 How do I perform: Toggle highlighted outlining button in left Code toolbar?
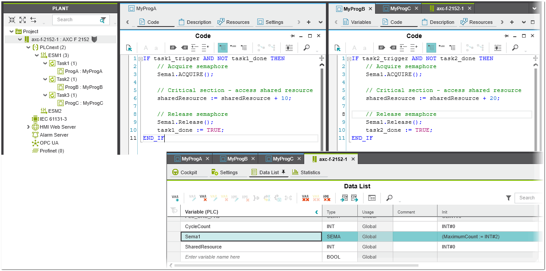click(x=222, y=48)
